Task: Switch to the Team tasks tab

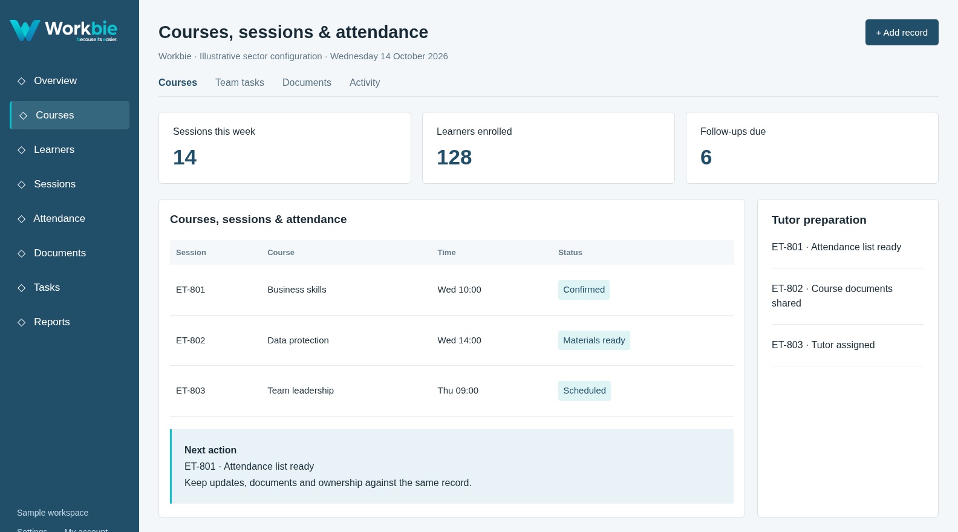Action: (239, 83)
